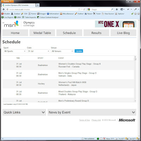Expand the Quick Links section

click(x=24, y=112)
